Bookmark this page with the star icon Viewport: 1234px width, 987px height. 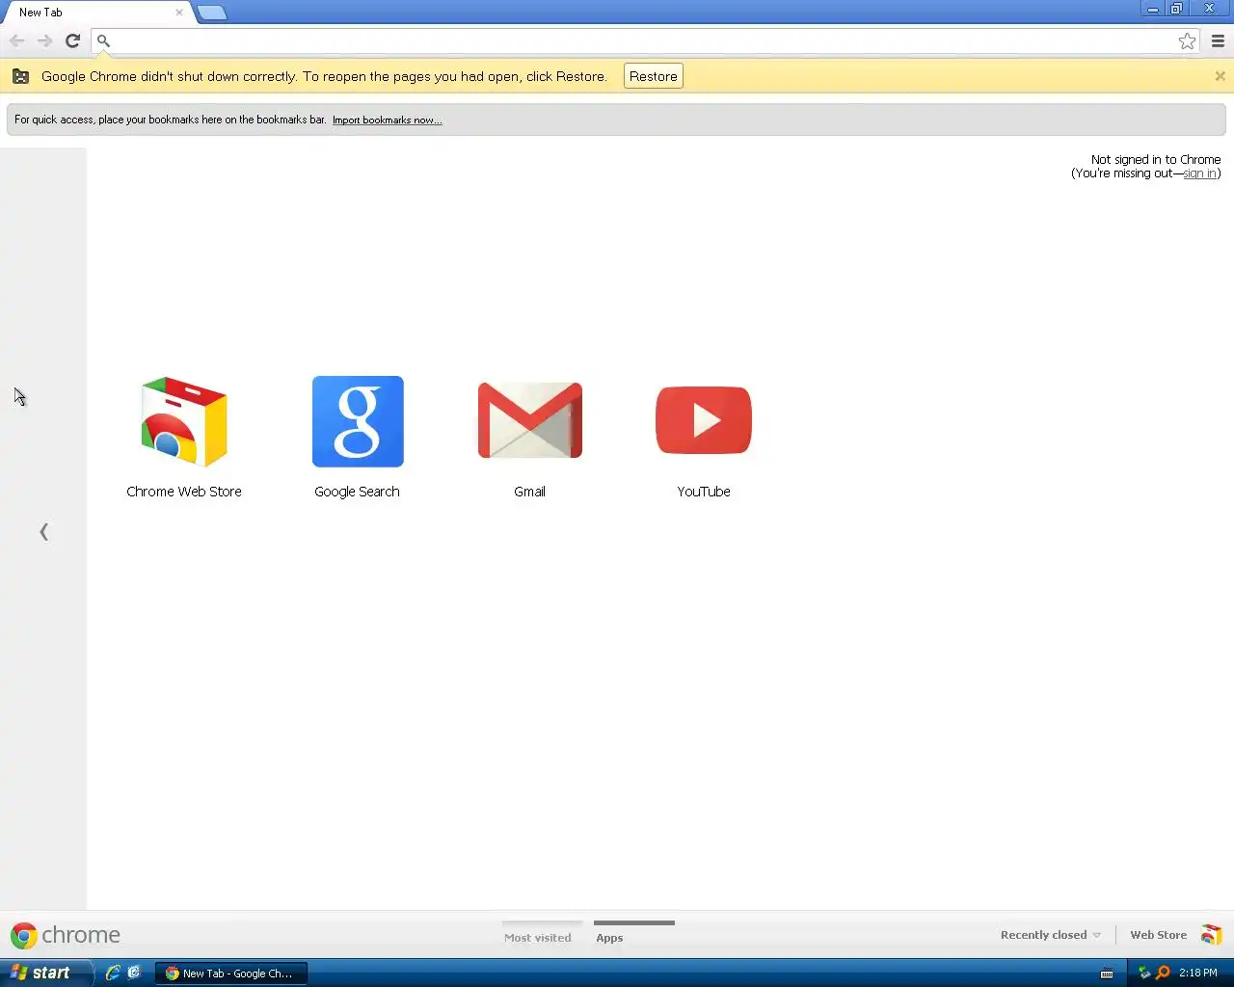(1187, 40)
